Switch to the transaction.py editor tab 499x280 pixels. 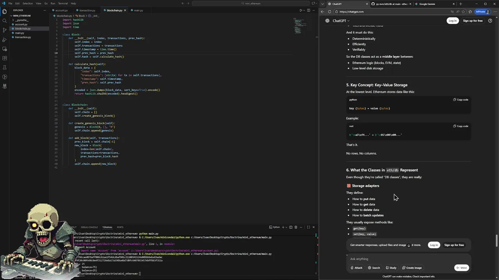87,10
